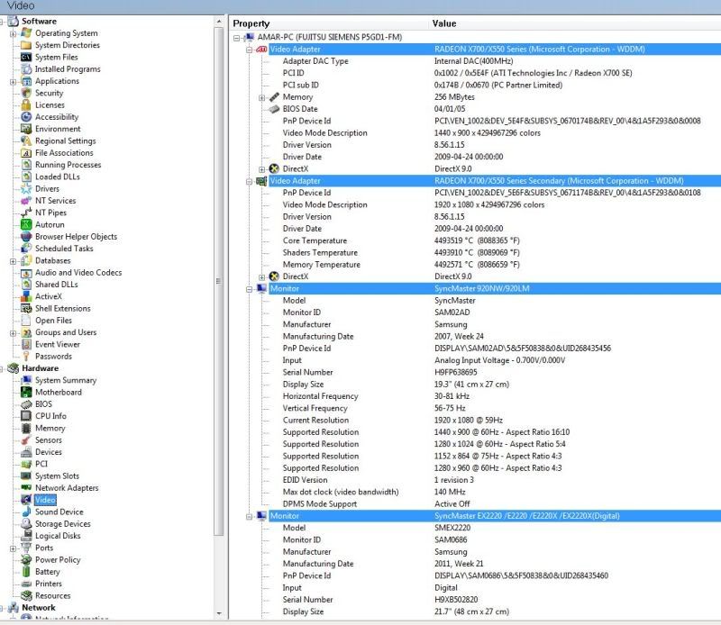
Task: Select the Printers icon
Action: click(26, 584)
